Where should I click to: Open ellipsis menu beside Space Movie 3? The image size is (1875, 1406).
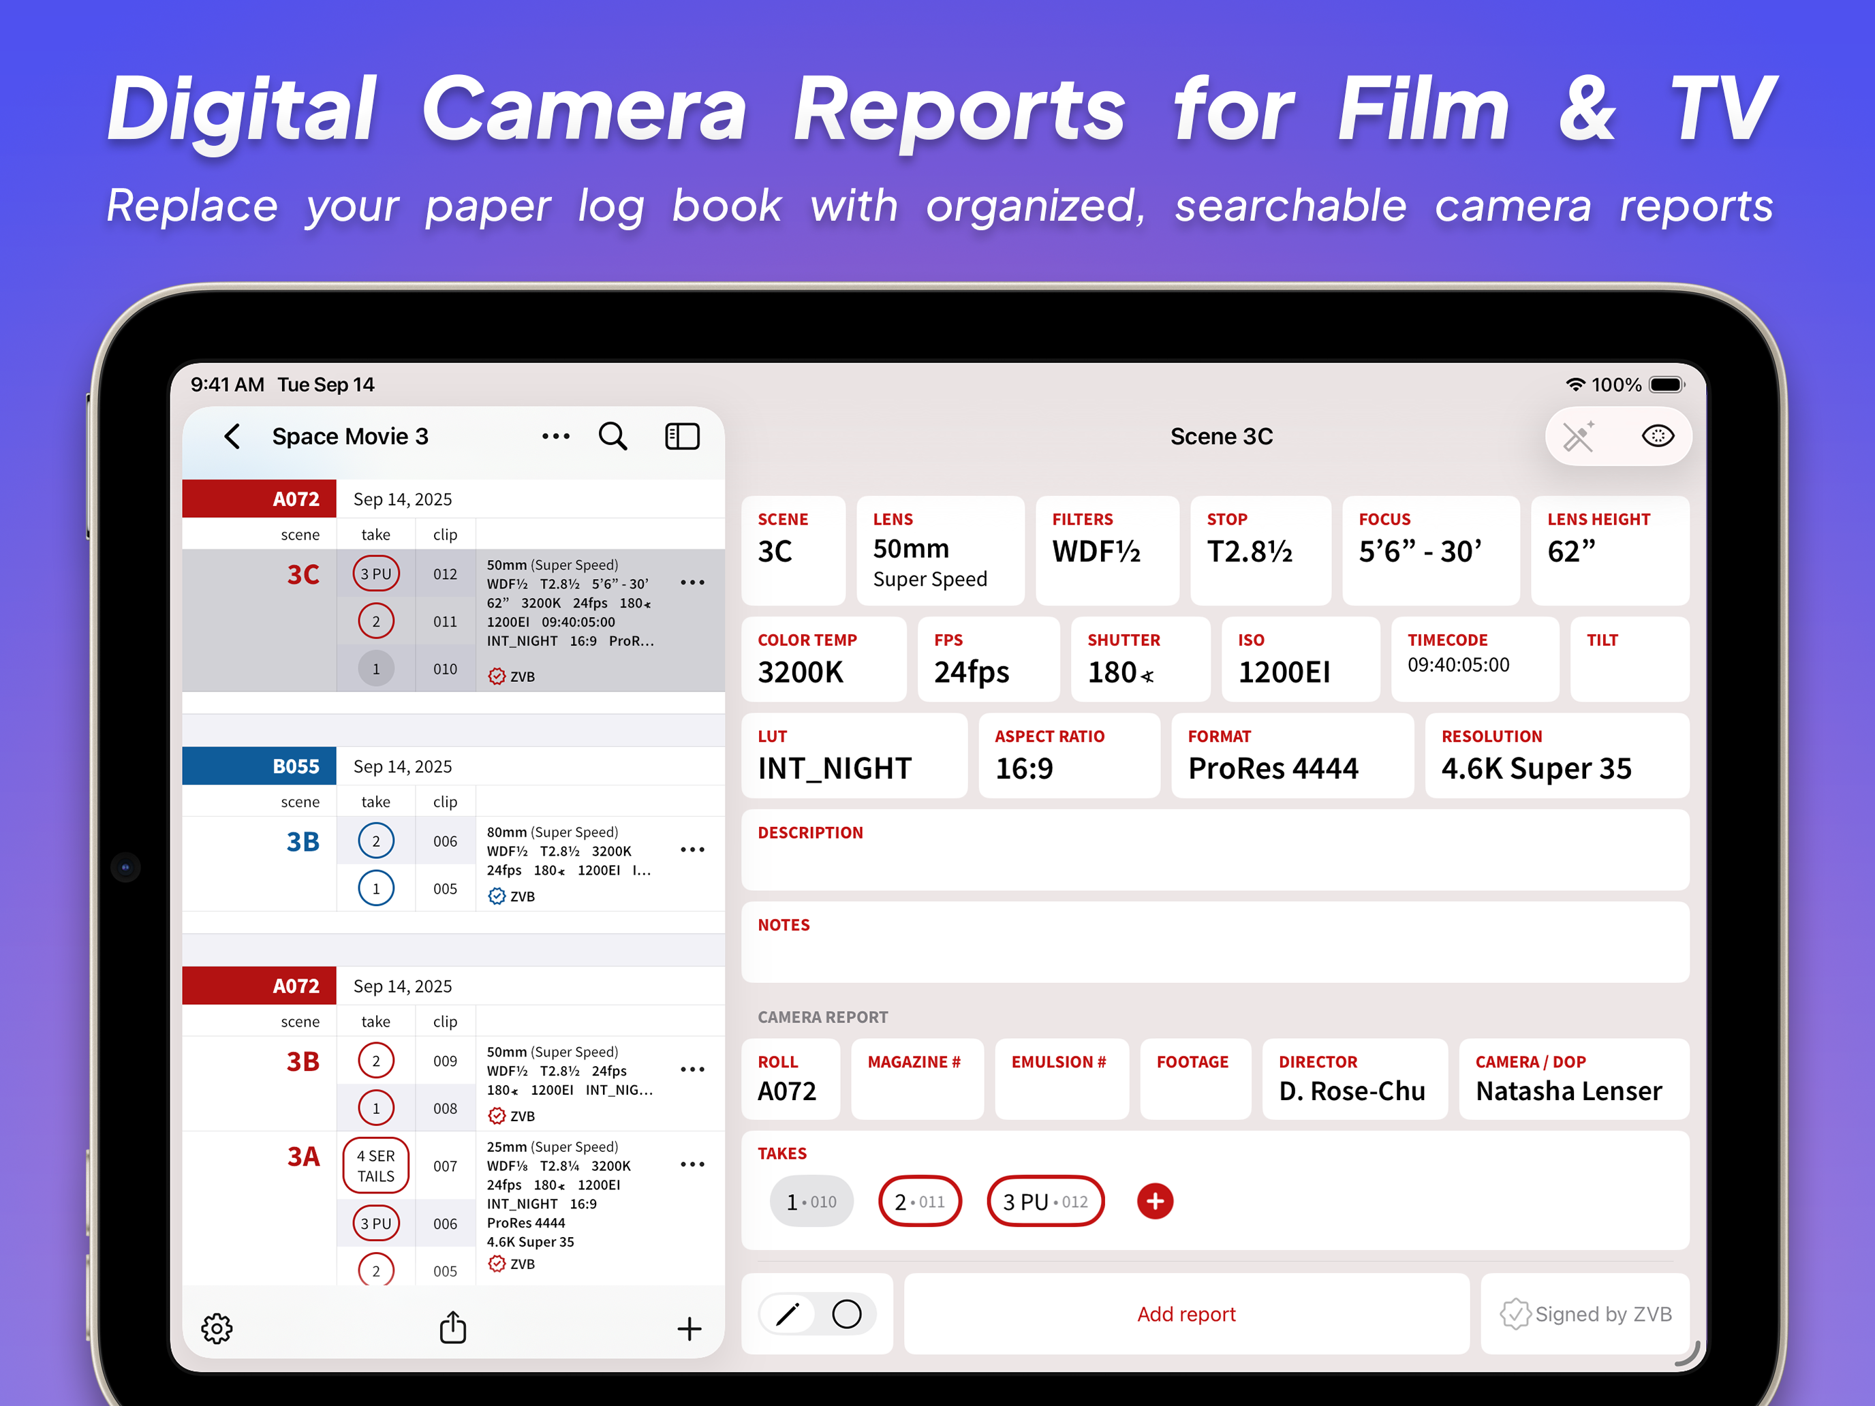point(555,437)
